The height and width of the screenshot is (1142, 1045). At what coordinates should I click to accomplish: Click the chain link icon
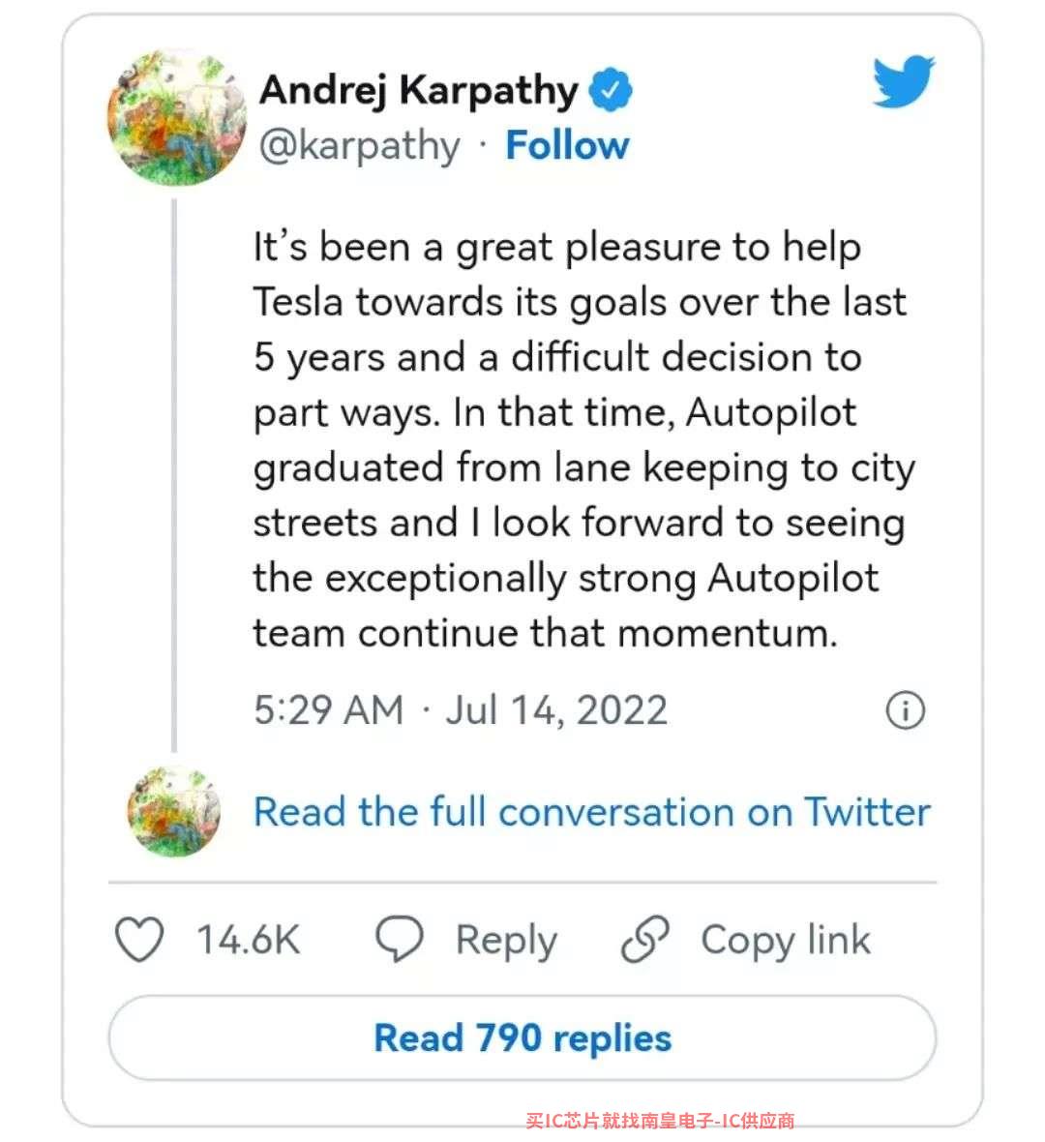[x=645, y=939]
